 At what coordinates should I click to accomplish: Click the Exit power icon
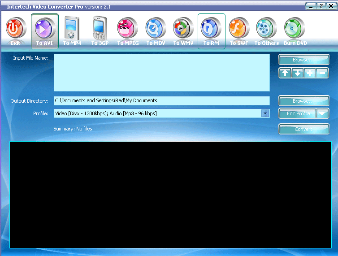[16, 29]
